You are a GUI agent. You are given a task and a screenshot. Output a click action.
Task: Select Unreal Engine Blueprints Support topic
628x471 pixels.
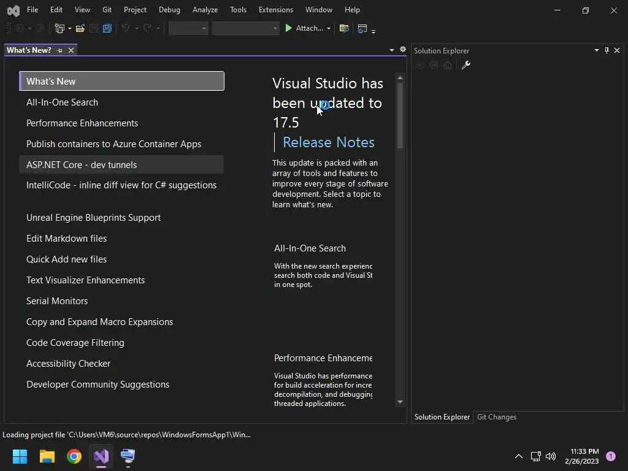pos(121,218)
